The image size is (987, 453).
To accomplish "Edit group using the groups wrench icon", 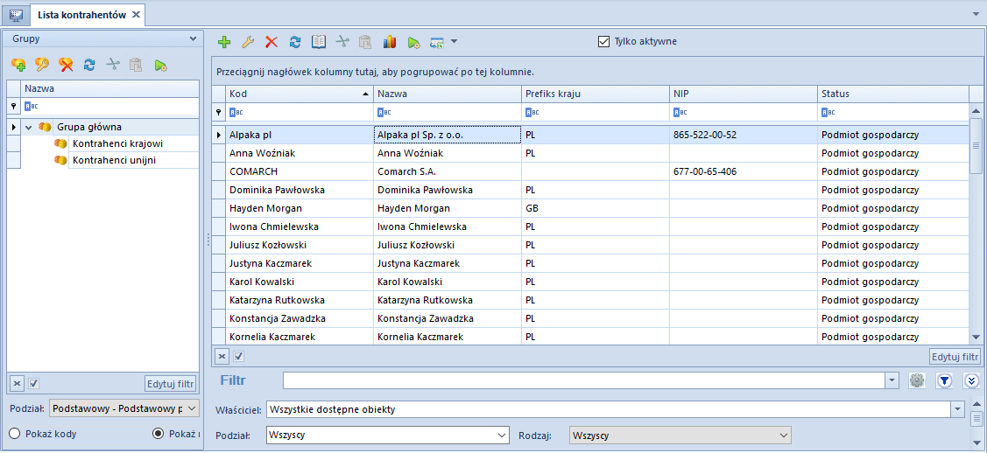I will point(42,64).
